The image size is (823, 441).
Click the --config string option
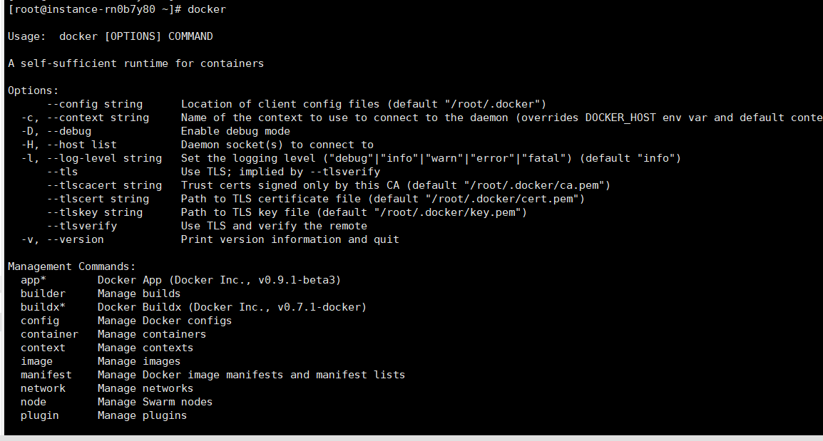point(95,104)
